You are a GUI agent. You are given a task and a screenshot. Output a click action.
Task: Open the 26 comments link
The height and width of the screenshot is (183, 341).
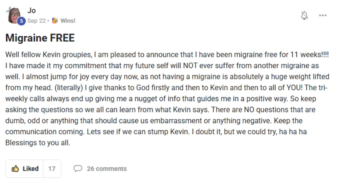tap(106, 169)
